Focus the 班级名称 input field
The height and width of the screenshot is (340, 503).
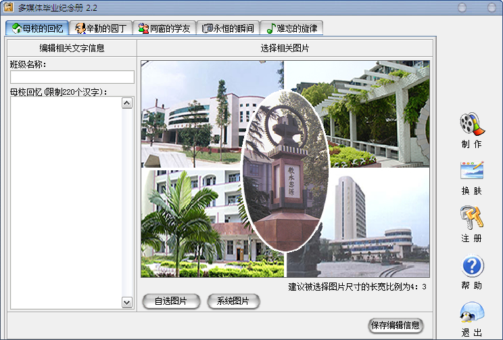[72, 77]
